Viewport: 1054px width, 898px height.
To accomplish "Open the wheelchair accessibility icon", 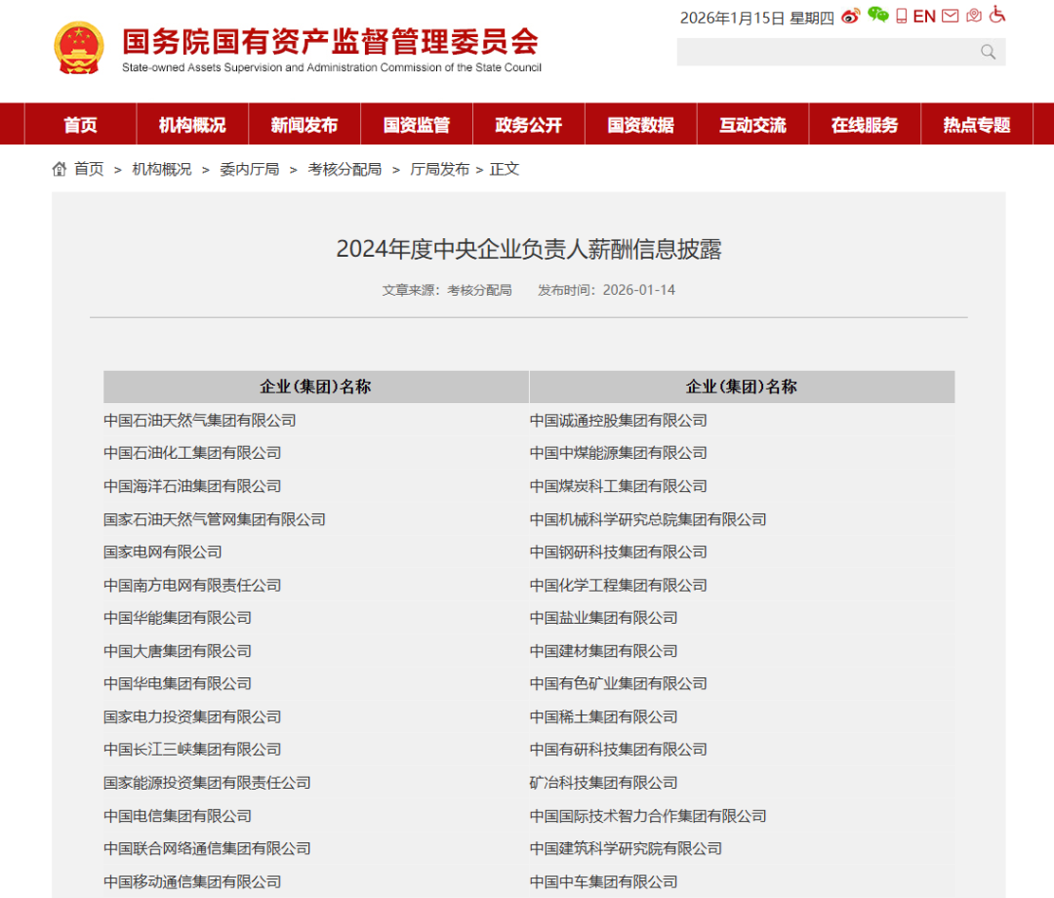I will pos(997,15).
